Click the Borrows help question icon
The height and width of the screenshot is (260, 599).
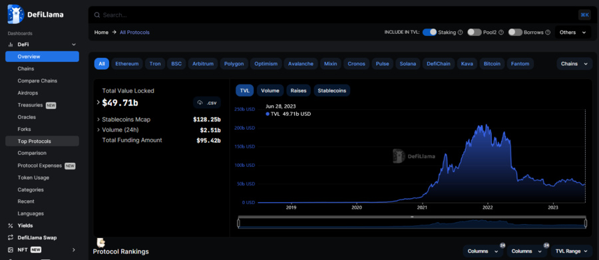[548, 33]
